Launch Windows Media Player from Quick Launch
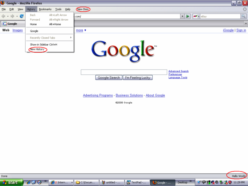This screenshot has height=186, width=248. 39,182
